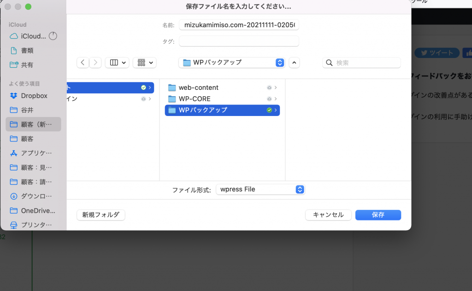Click the 名前 filename text field

coord(239,25)
